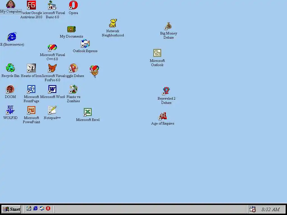Click the Task Scheduler tray icon

pyautogui.click(x=253, y=209)
